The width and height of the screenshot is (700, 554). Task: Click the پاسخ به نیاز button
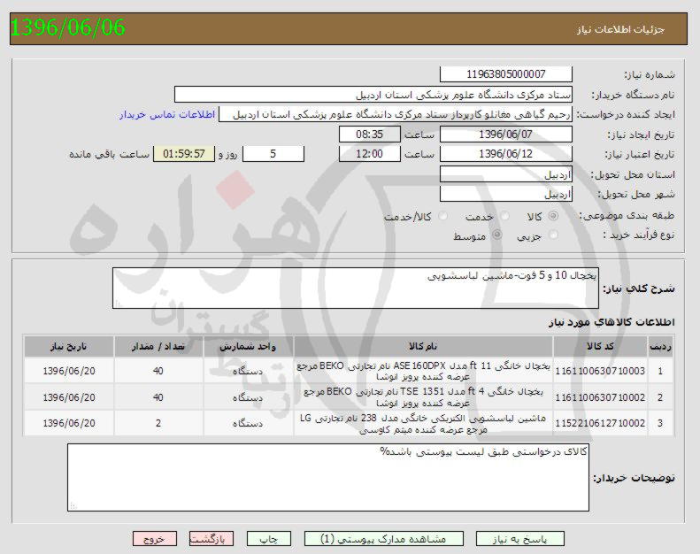521,538
